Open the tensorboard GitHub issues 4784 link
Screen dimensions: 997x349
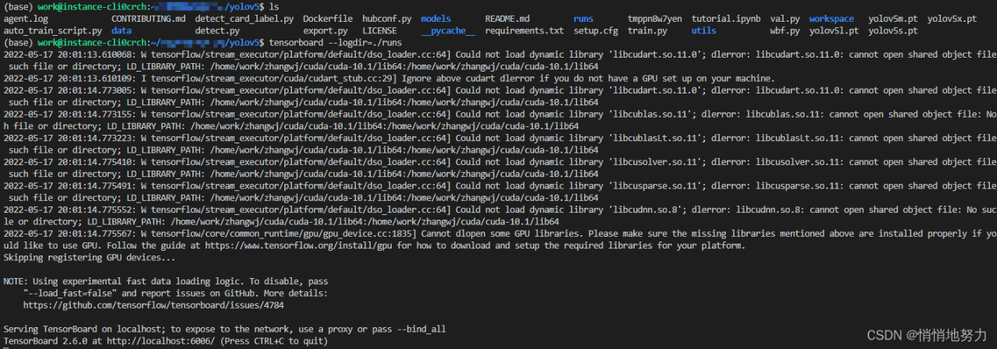pos(153,306)
